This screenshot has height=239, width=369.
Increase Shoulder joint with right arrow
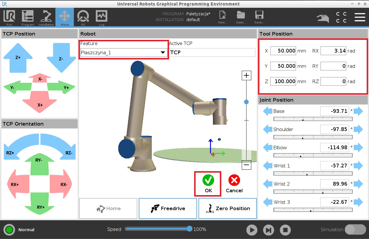click(x=358, y=129)
